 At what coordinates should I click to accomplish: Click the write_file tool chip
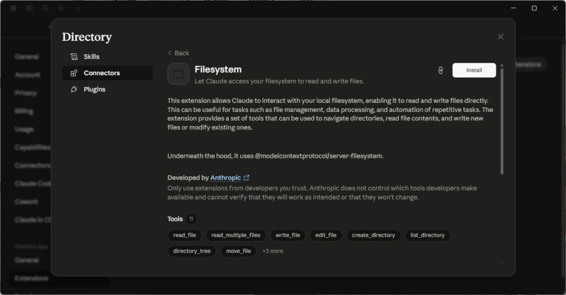288,235
